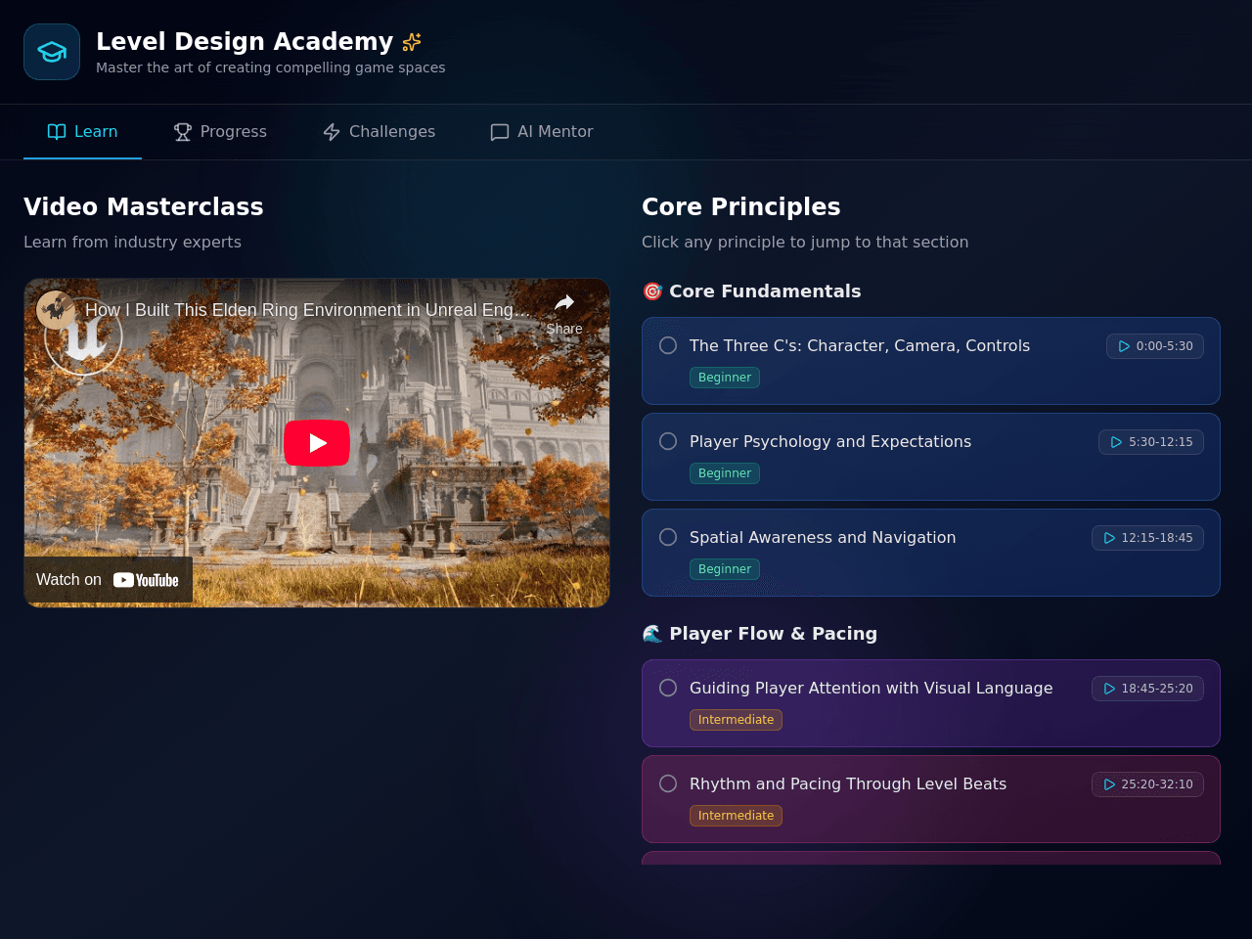Viewport: 1252px width, 939px height.
Task: Click Intermediate badge under Rhythm and Pacing
Action: pyautogui.click(x=736, y=816)
